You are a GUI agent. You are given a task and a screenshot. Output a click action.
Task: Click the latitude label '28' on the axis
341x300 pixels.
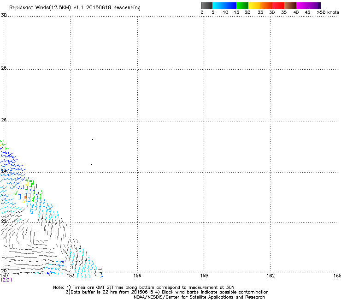click(4, 68)
